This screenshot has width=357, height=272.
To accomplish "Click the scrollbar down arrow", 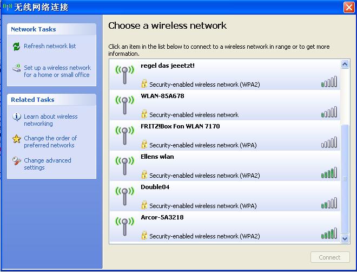I will click(345, 239).
